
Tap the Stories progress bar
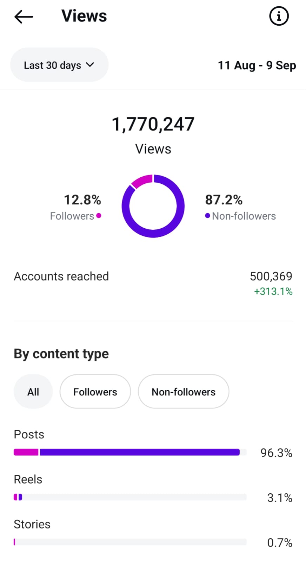click(130, 542)
